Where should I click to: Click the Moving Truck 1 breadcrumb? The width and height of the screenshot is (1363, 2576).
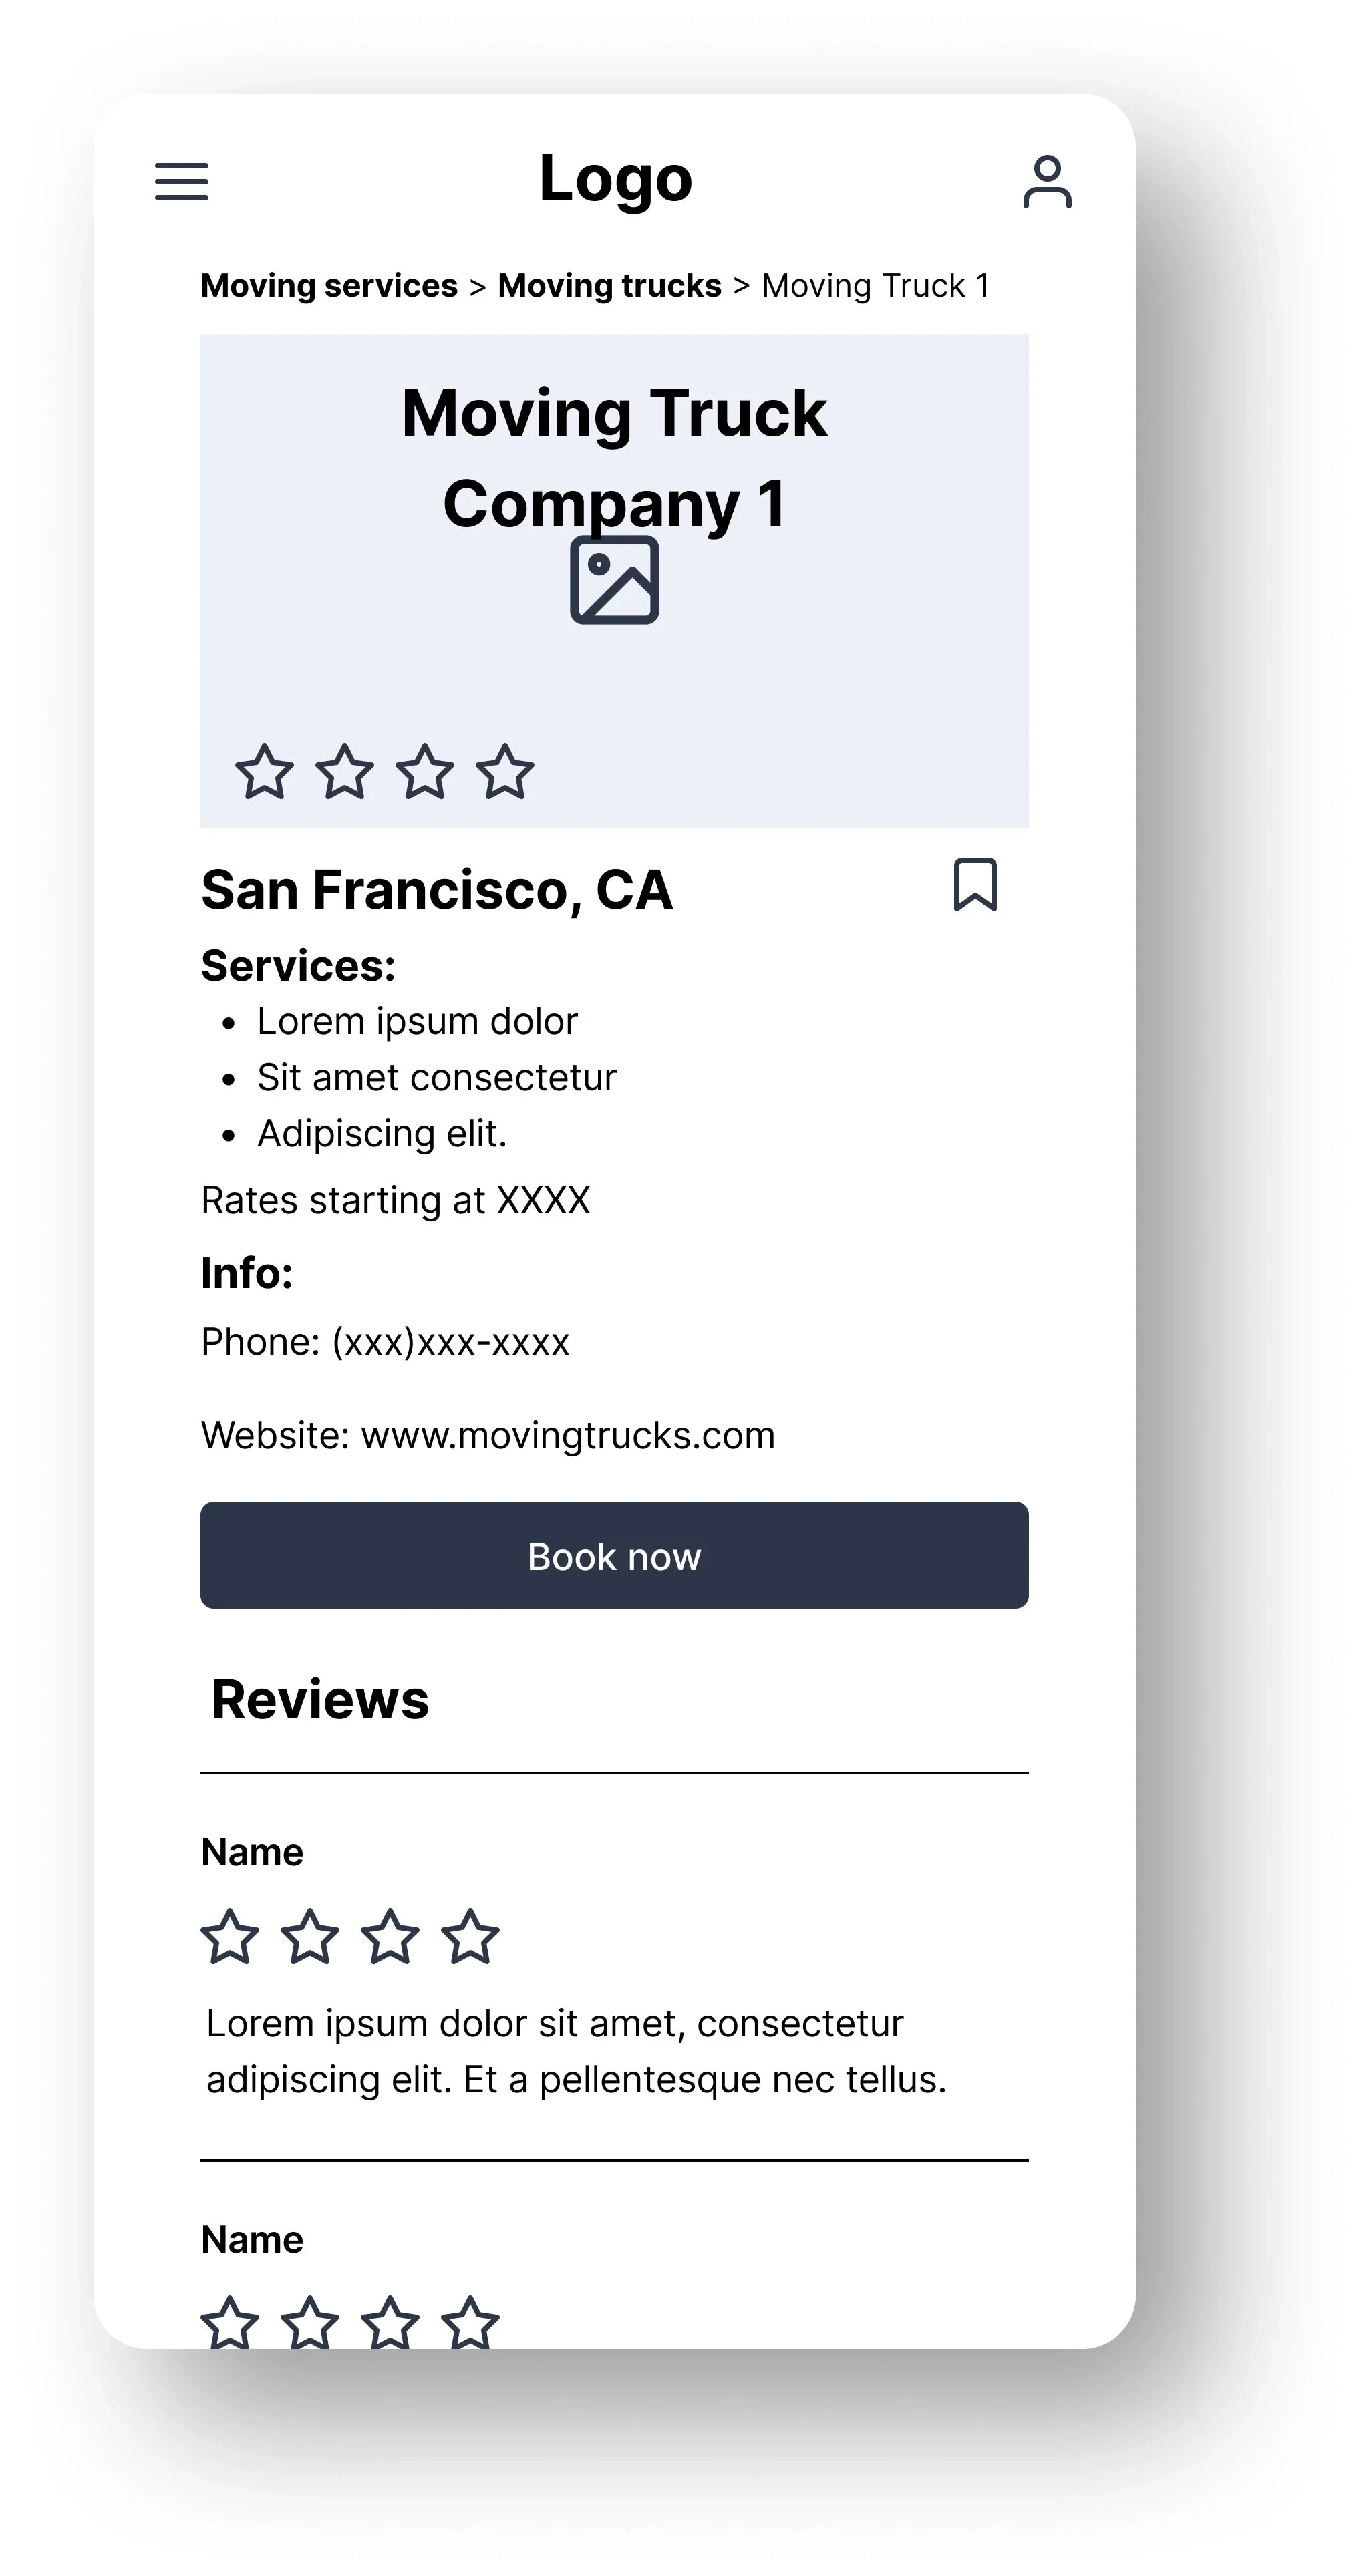(x=875, y=286)
